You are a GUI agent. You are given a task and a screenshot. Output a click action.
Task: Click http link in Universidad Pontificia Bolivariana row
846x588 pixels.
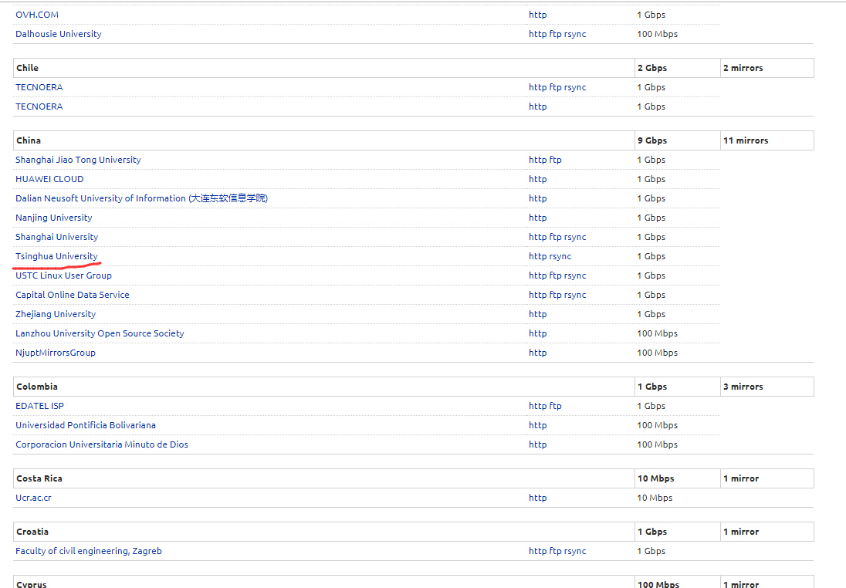point(537,425)
